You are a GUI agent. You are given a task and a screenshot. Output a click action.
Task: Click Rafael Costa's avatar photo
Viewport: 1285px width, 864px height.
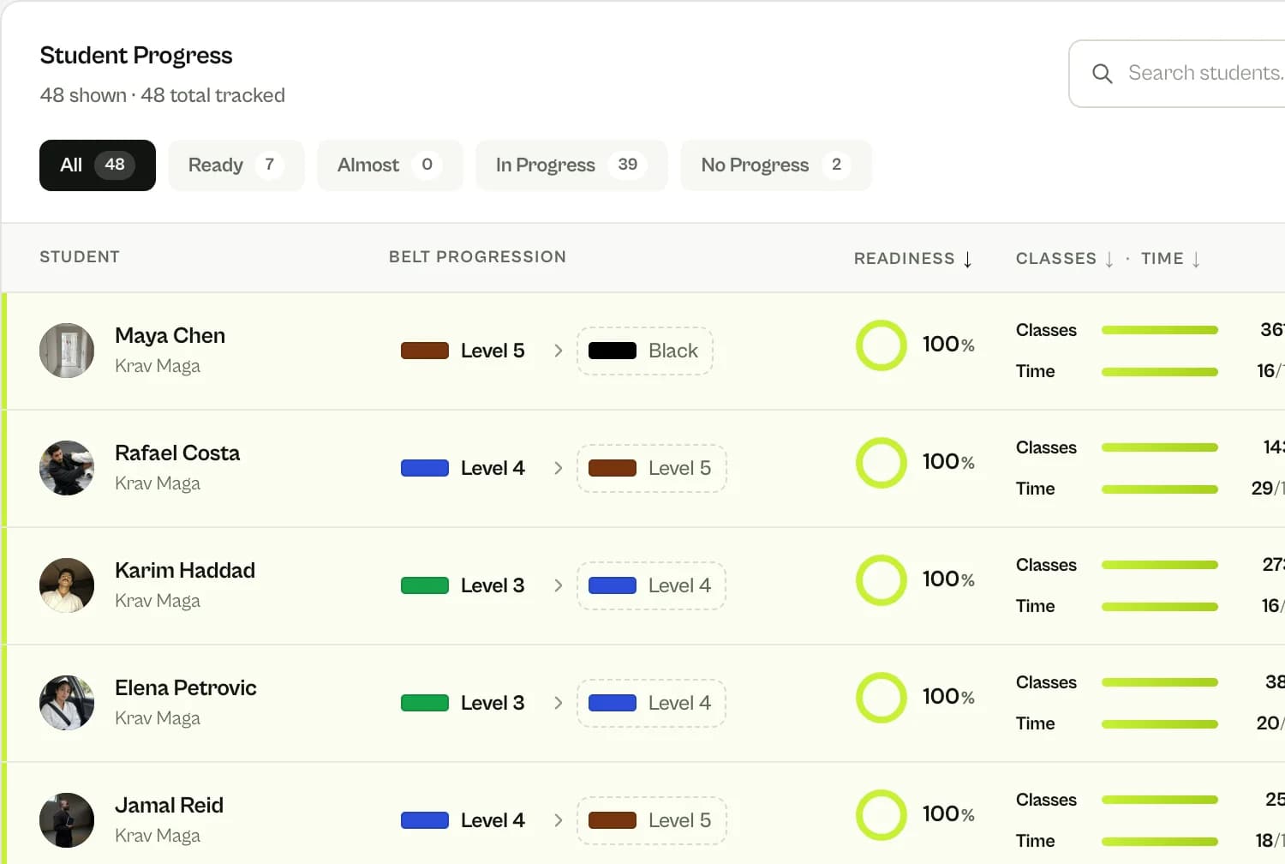coord(67,468)
